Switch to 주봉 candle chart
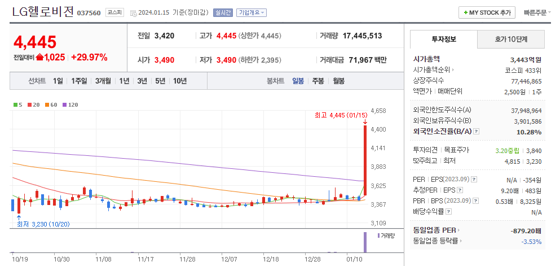 (318, 81)
